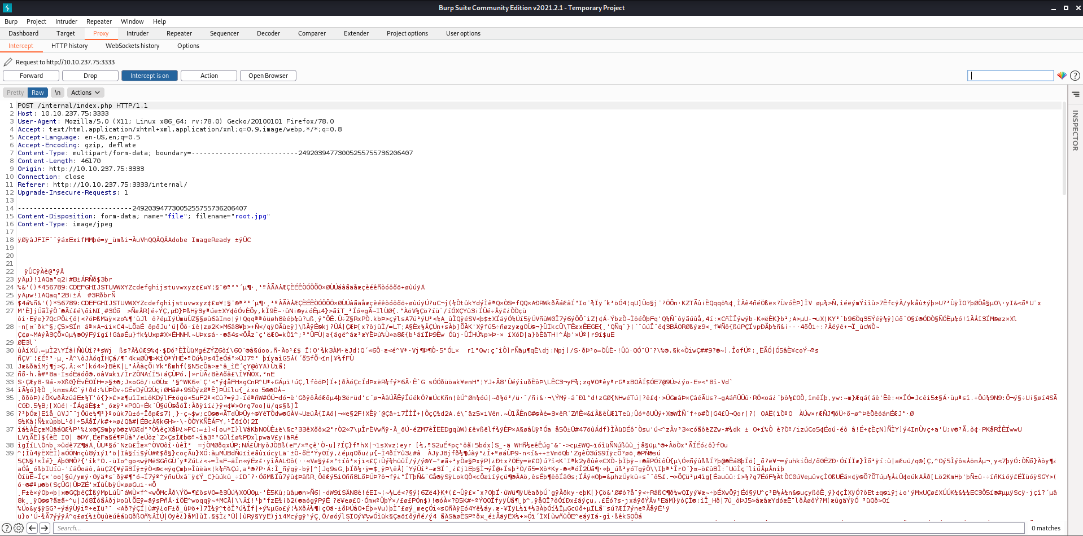Switch to HTTP history sub-tab

point(69,46)
